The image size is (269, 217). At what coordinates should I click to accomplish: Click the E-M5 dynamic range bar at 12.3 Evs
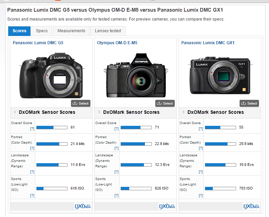click(x=136, y=165)
